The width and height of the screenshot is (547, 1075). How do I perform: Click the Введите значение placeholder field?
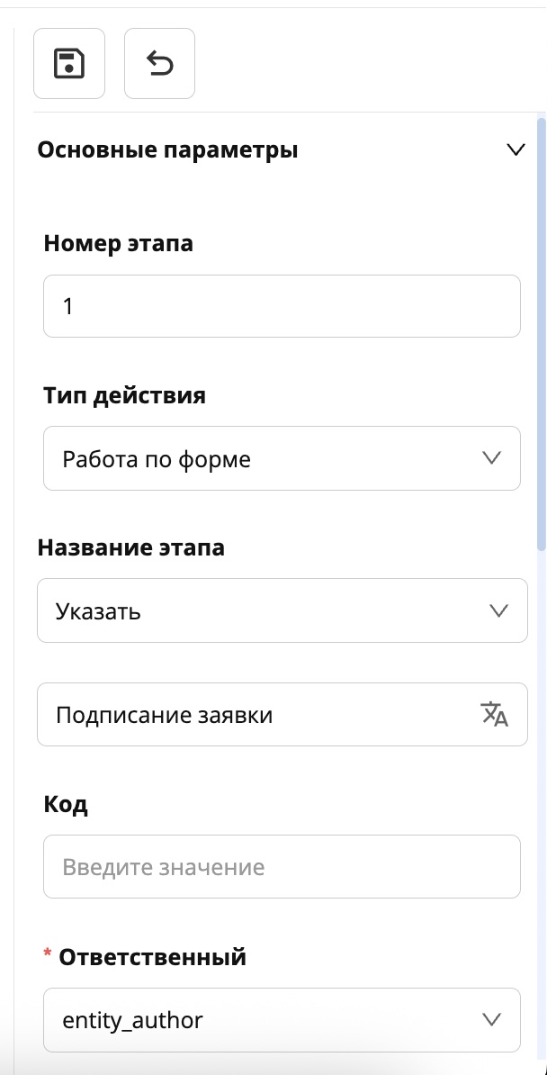[282, 866]
